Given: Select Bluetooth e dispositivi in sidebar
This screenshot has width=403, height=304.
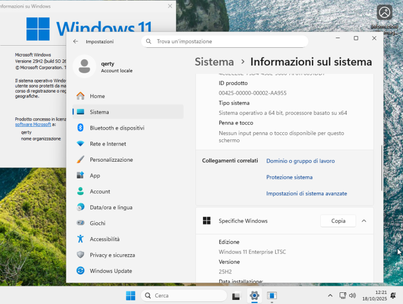Looking at the screenshot, I should [128, 128].
